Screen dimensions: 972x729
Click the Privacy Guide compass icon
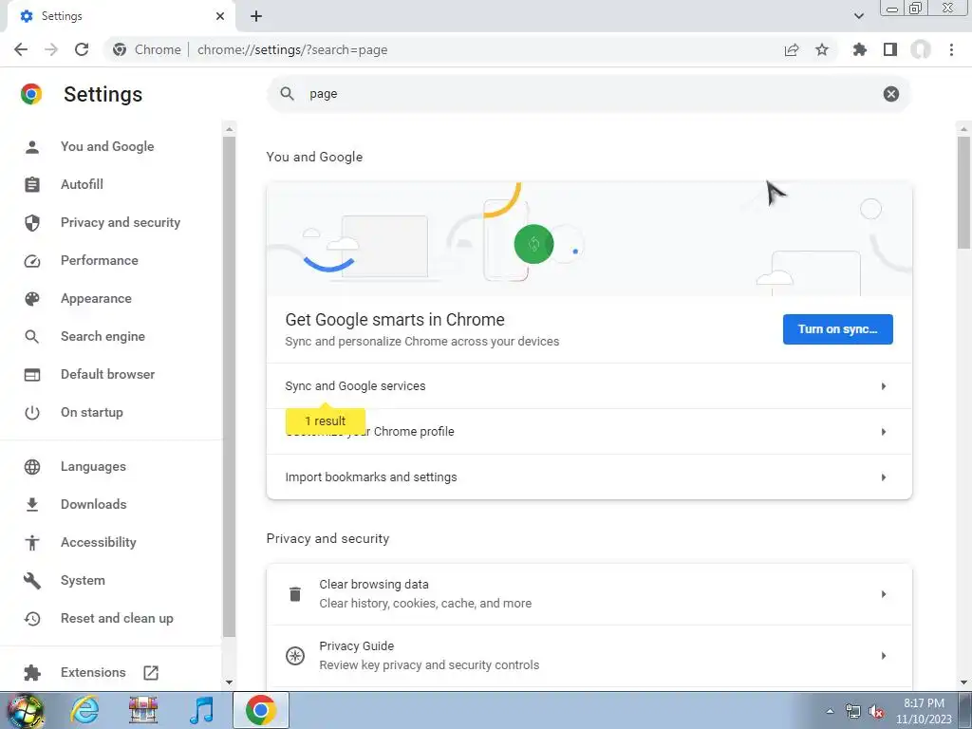[295, 655]
